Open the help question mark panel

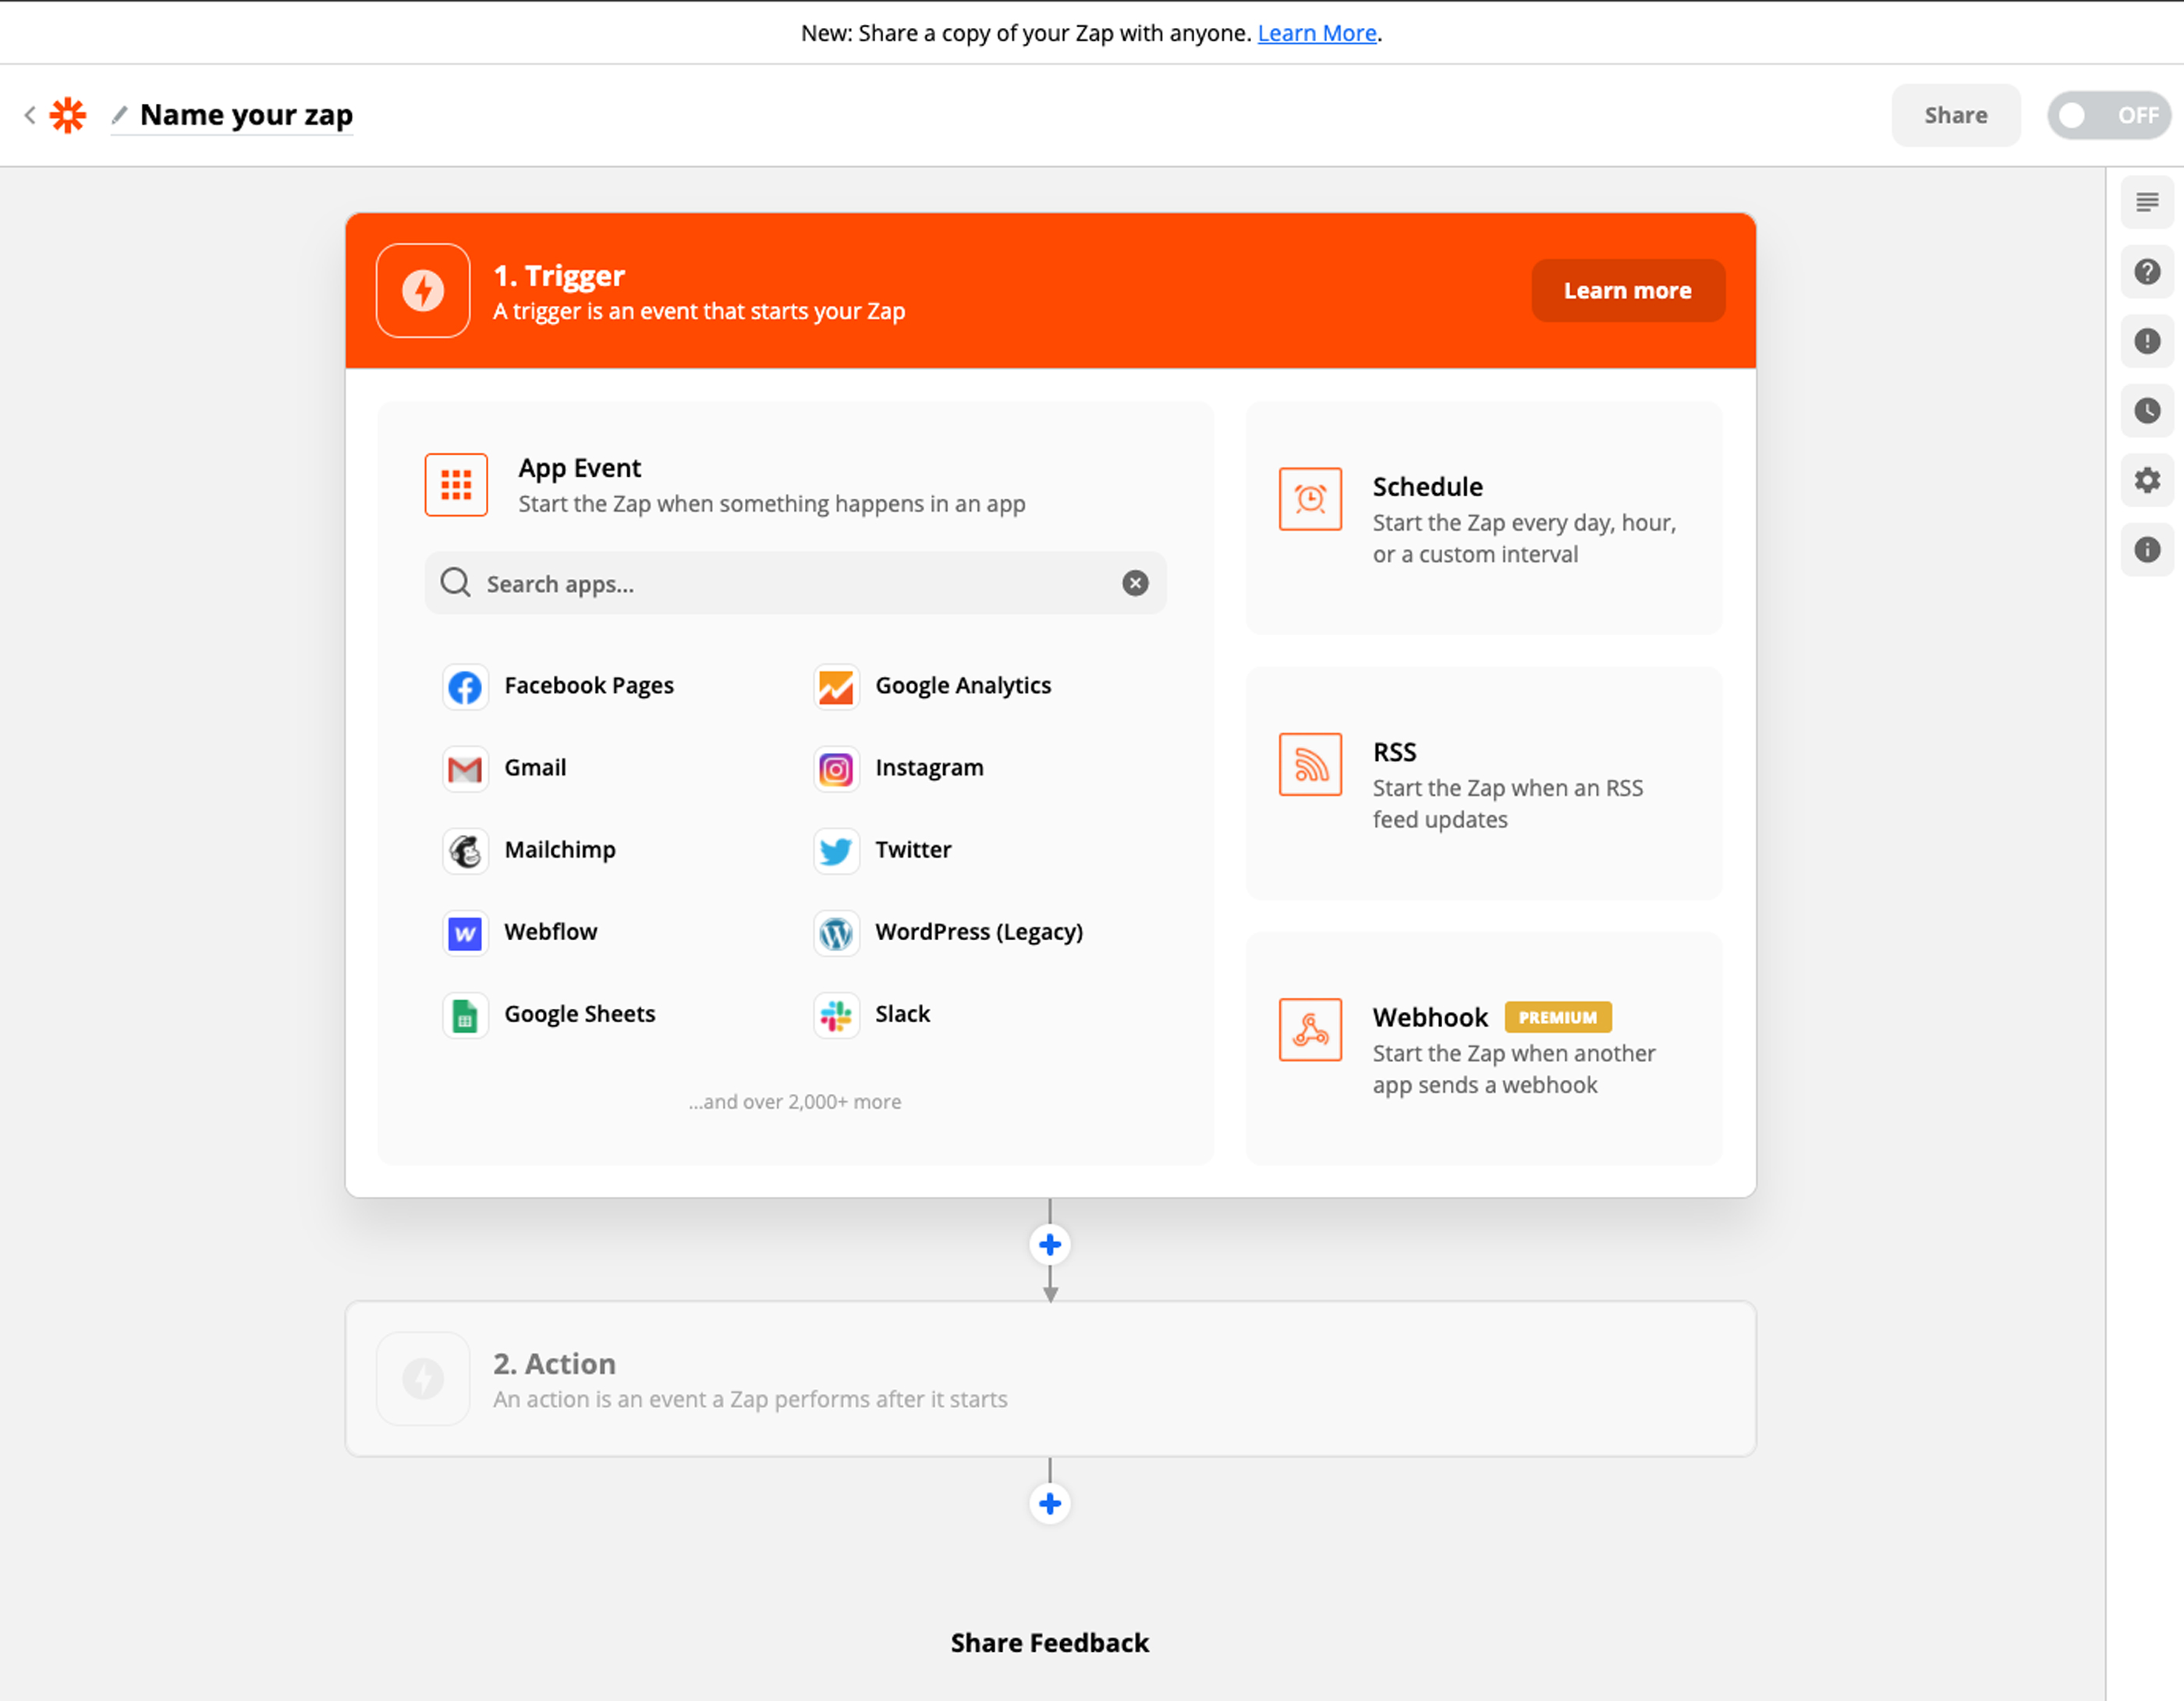click(2147, 272)
